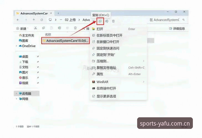Screen dimensions: 202x138
Task: Click the pin icon next to 视频
Action: pyautogui.click(x=38, y=83)
